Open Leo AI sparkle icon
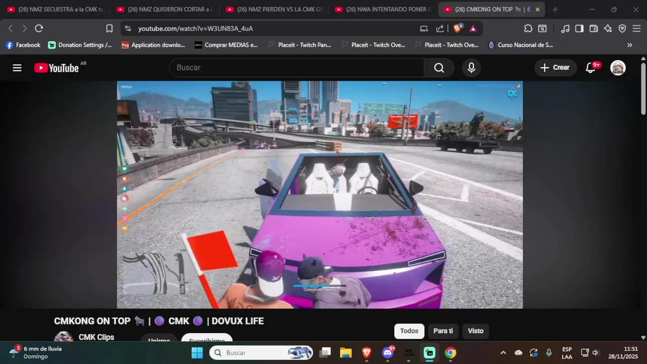647x364 pixels. pos(608,28)
